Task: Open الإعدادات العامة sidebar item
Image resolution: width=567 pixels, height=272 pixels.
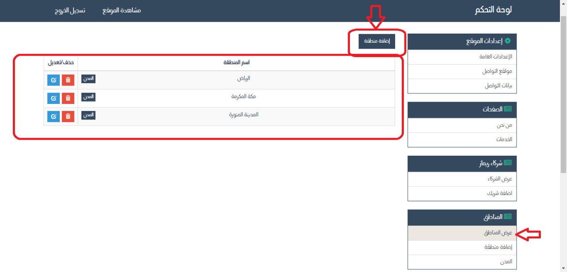Action: tap(496, 57)
